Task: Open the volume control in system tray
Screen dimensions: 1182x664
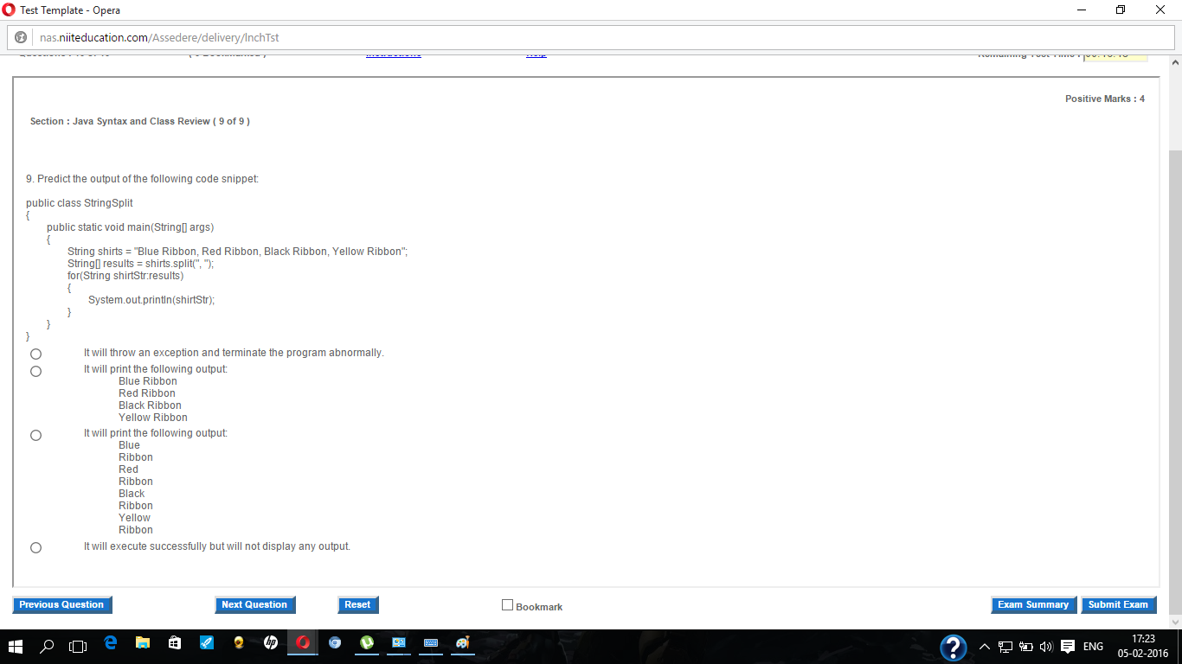Action: pos(1044,645)
